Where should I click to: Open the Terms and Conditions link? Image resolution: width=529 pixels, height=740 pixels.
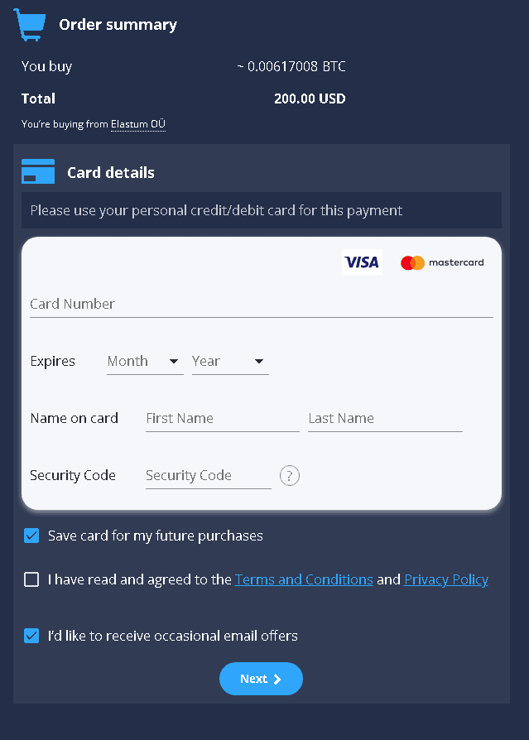304,579
